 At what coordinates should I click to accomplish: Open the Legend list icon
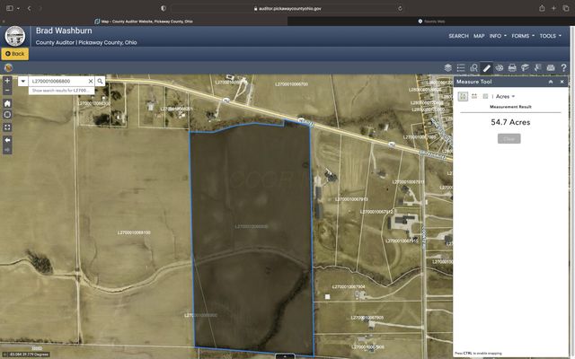[461, 67]
